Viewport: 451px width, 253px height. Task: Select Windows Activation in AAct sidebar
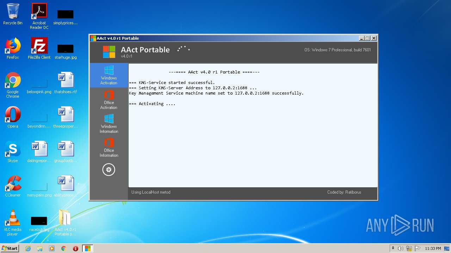[109, 75]
